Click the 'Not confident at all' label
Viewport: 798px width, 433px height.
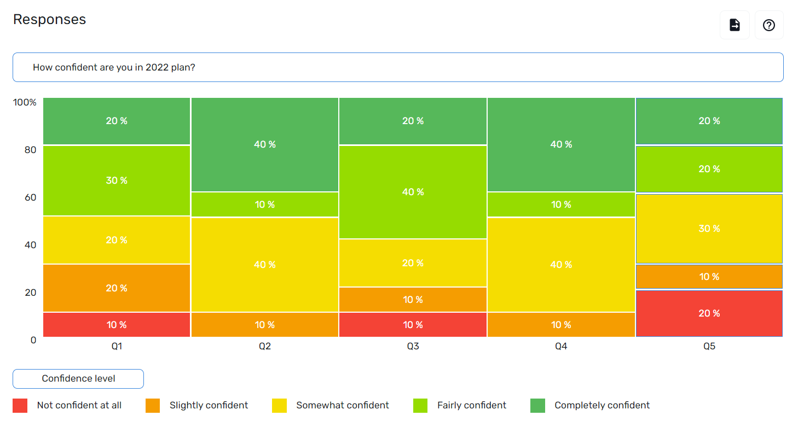tap(79, 405)
